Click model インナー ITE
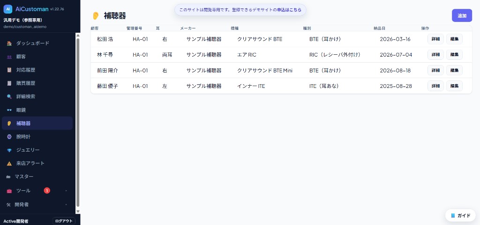The height and width of the screenshot is (225, 480). (x=251, y=86)
